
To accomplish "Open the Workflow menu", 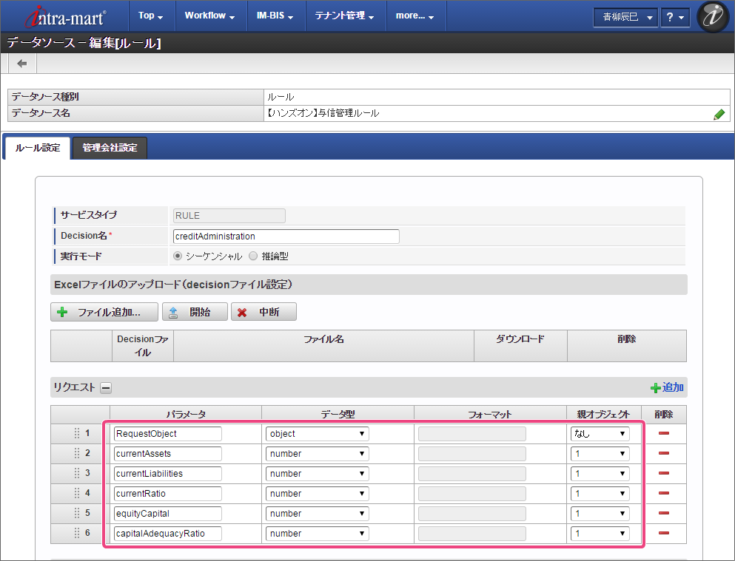I will click(209, 16).
